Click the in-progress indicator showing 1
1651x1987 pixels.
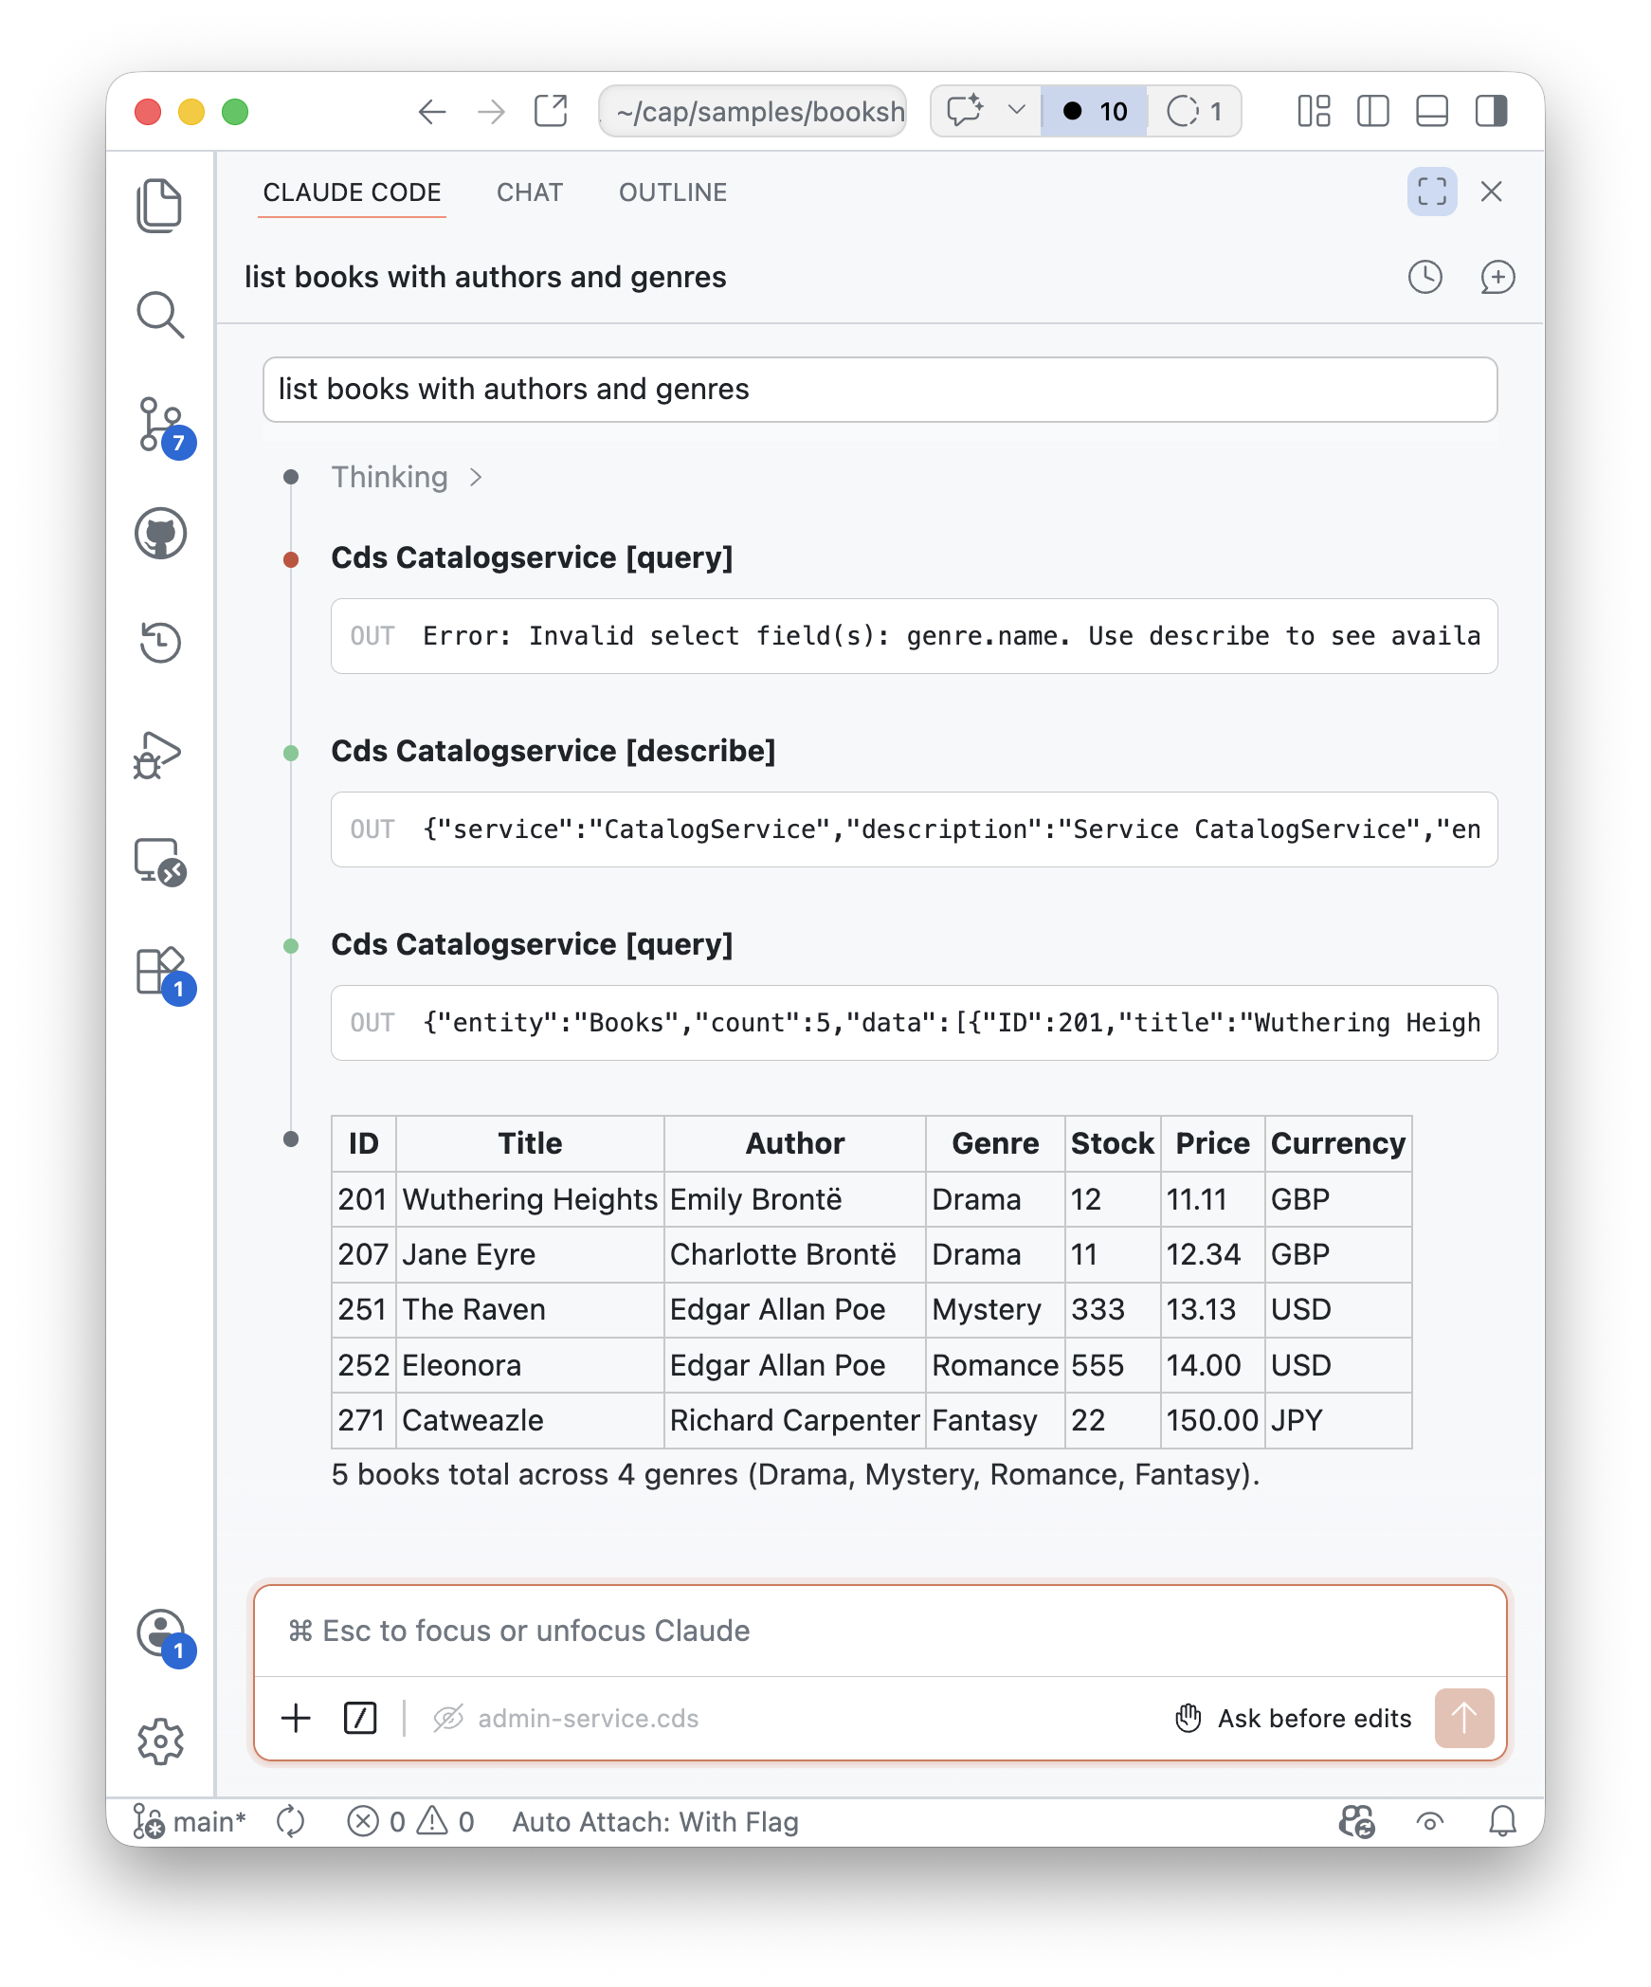click(1194, 112)
